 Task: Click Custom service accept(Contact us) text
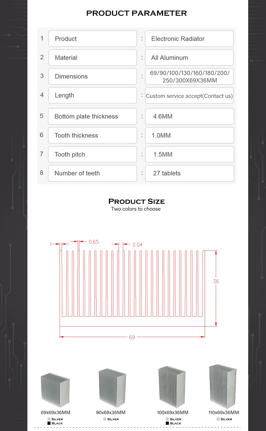pyautogui.click(x=189, y=96)
